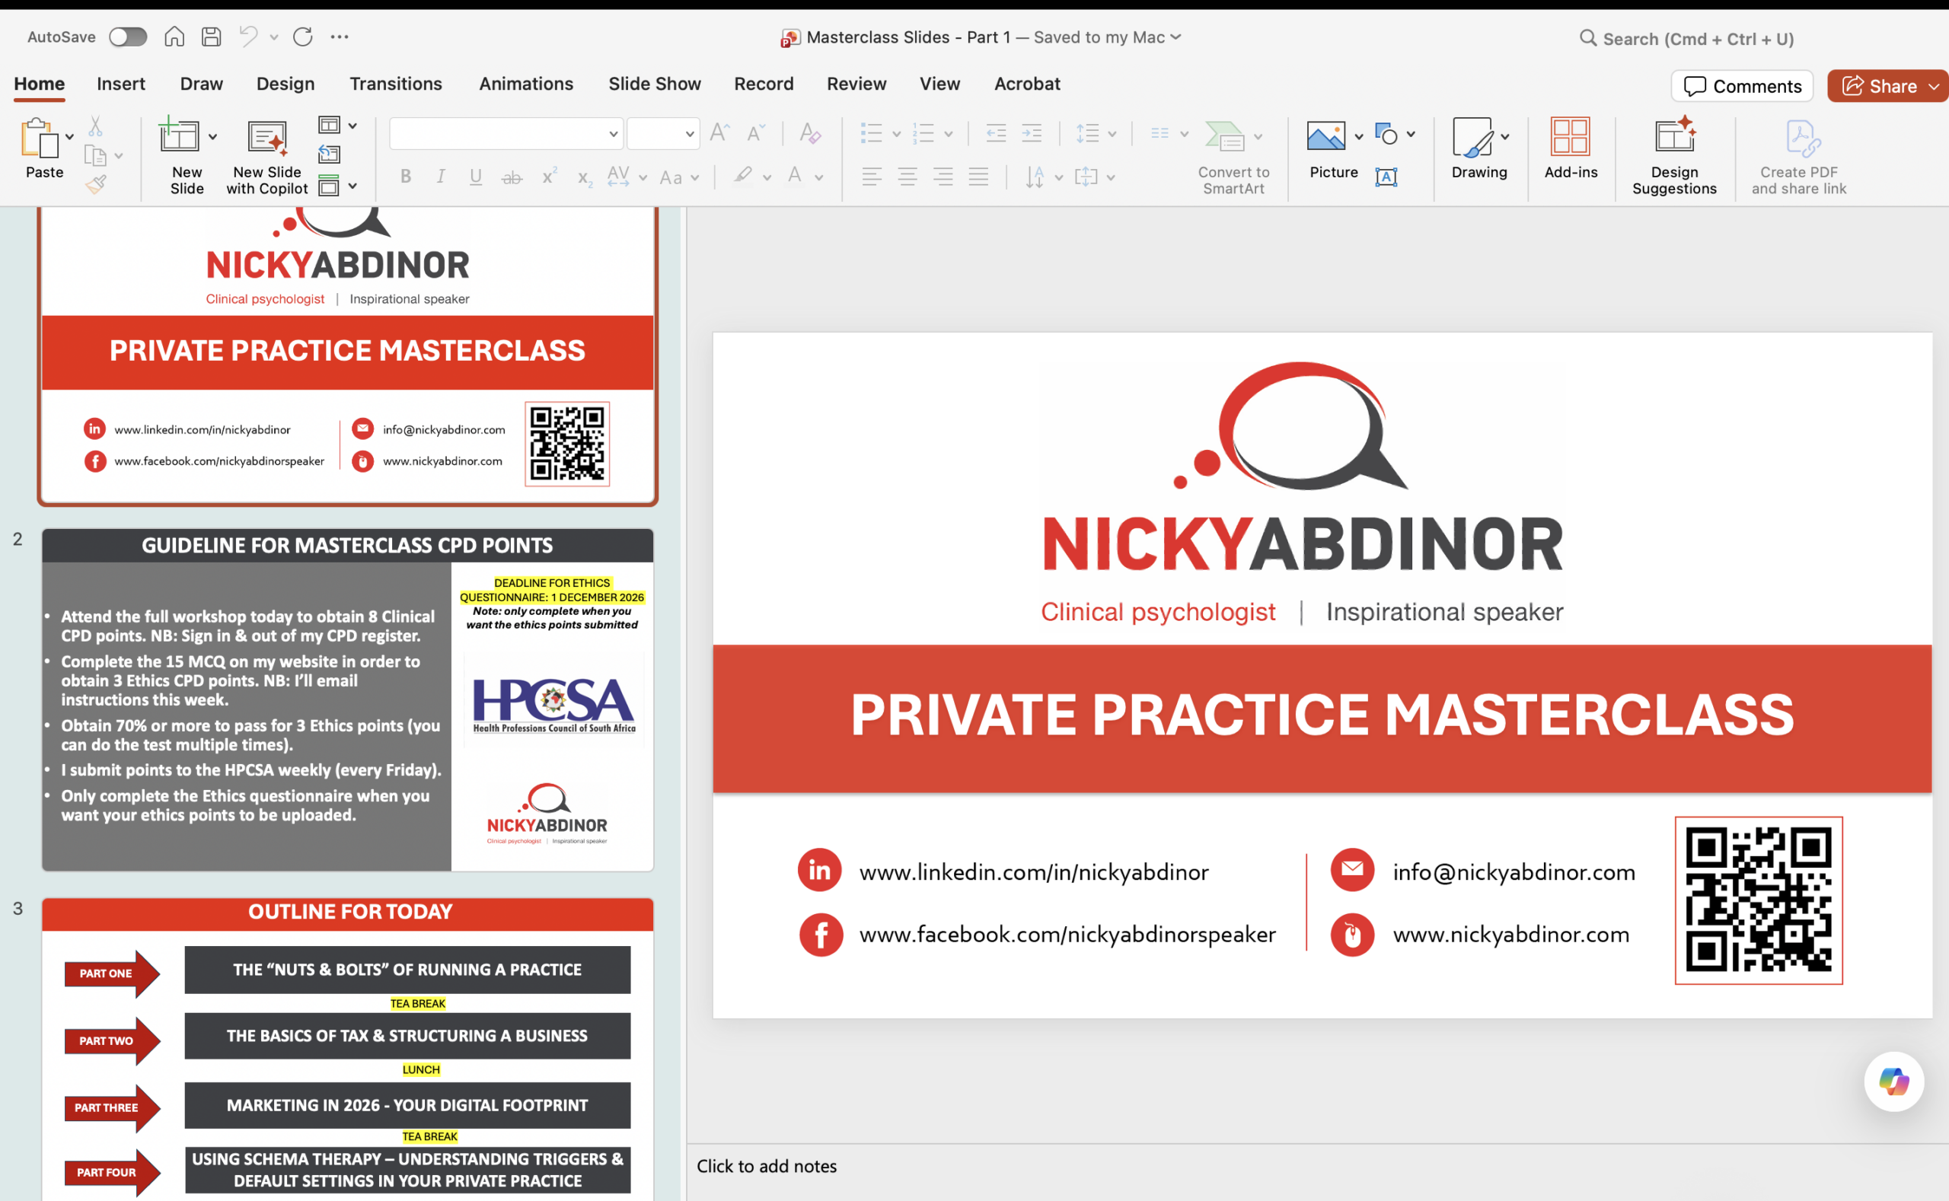Switch to the Draw tab
1949x1201 pixels.
[x=201, y=84]
